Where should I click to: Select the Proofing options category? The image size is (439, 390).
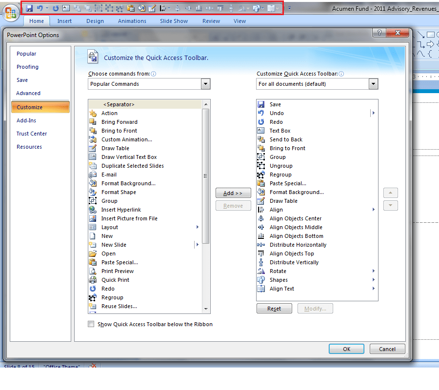point(27,67)
